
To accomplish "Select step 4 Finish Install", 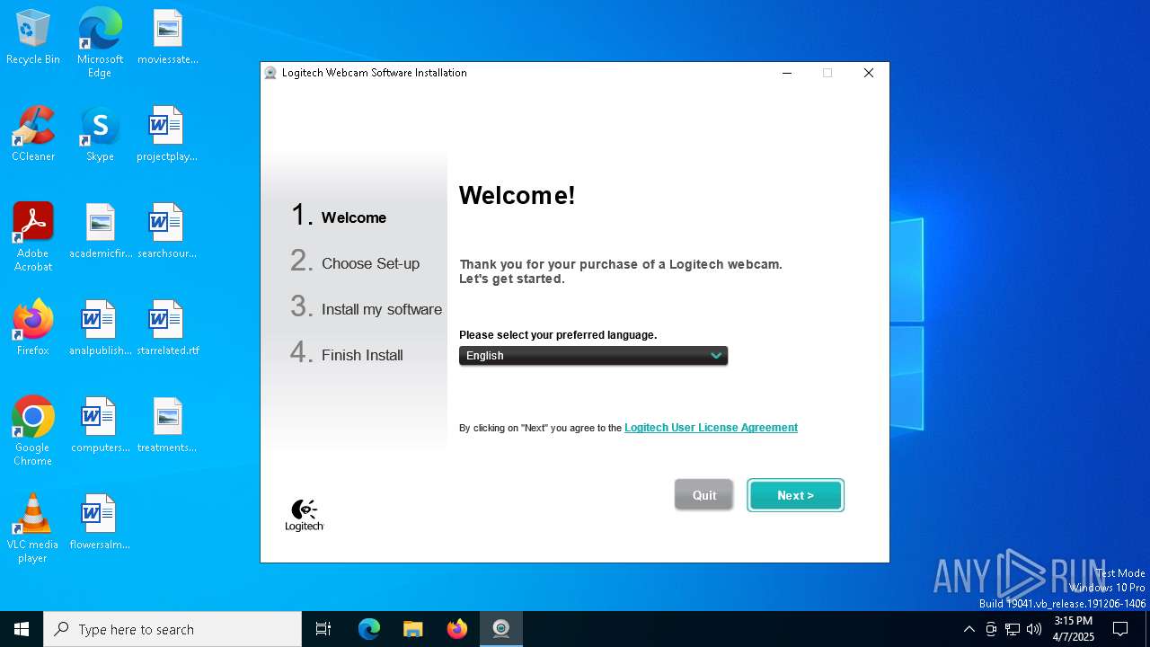I will click(347, 354).
